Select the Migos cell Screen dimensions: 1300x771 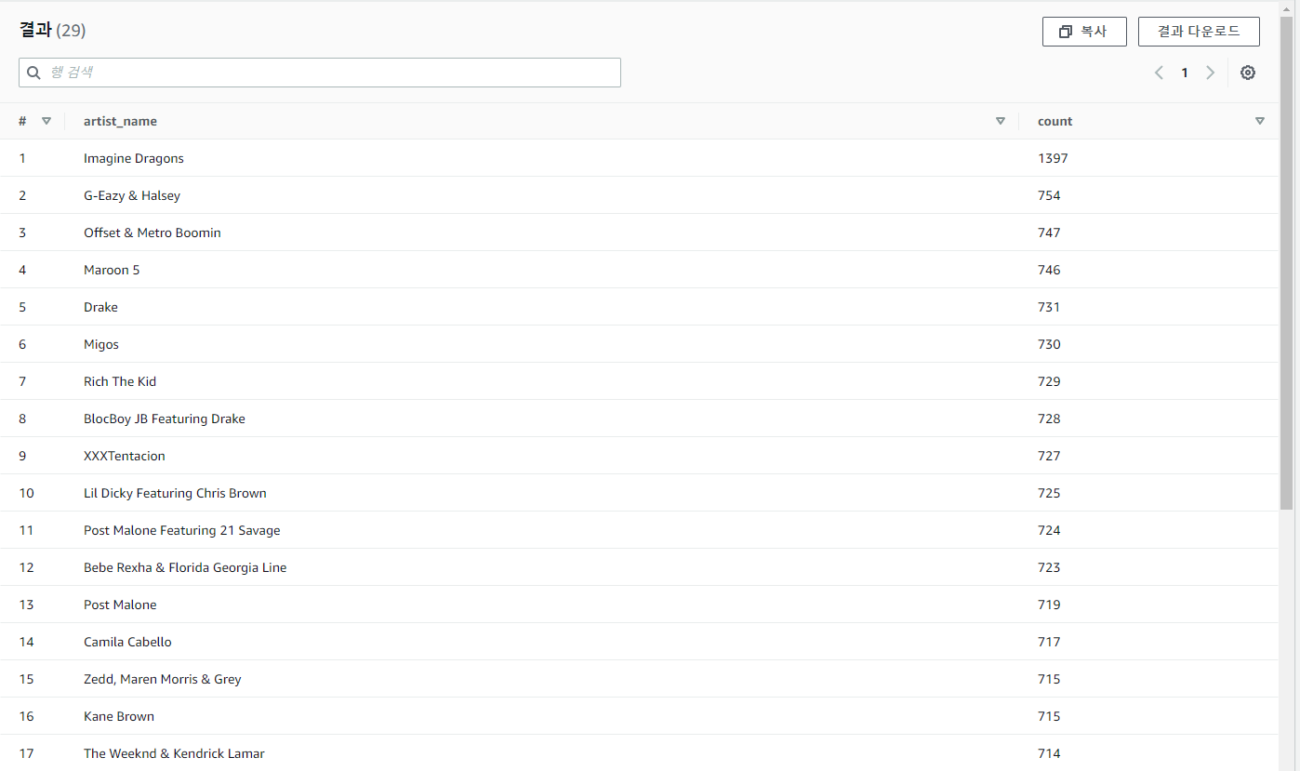click(101, 344)
